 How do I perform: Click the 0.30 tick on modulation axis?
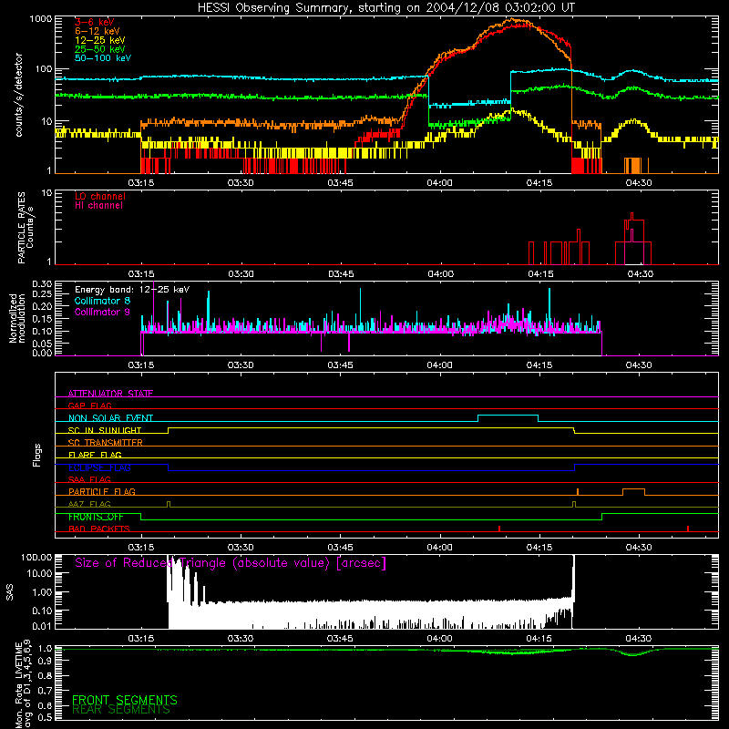coord(42,283)
